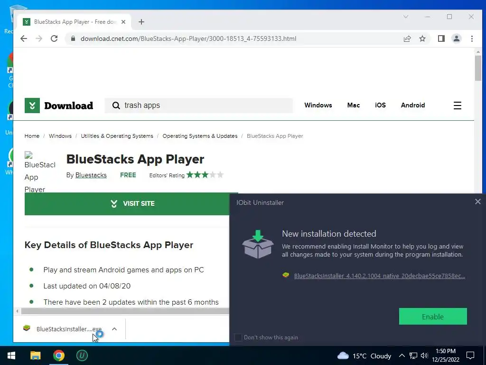The height and width of the screenshot is (365, 486).
Task: Open the weather widget 15°C Cloudy
Action: coord(364,355)
